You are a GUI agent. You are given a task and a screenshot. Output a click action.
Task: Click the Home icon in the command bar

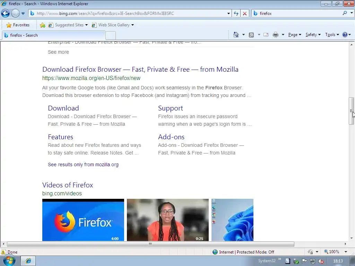[x=236, y=35]
